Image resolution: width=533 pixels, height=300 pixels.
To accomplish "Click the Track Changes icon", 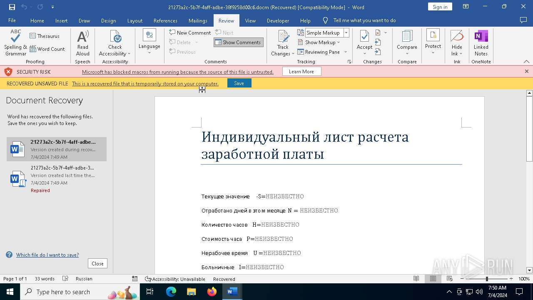I will pos(283,36).
